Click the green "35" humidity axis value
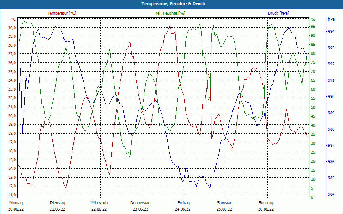The image size is (343, 214). (313, 134)
